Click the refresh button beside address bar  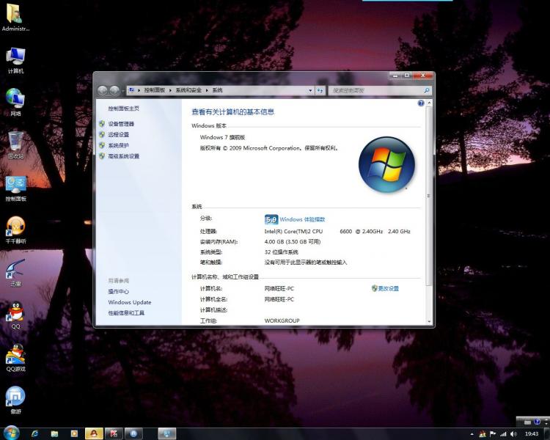(320, 90)
